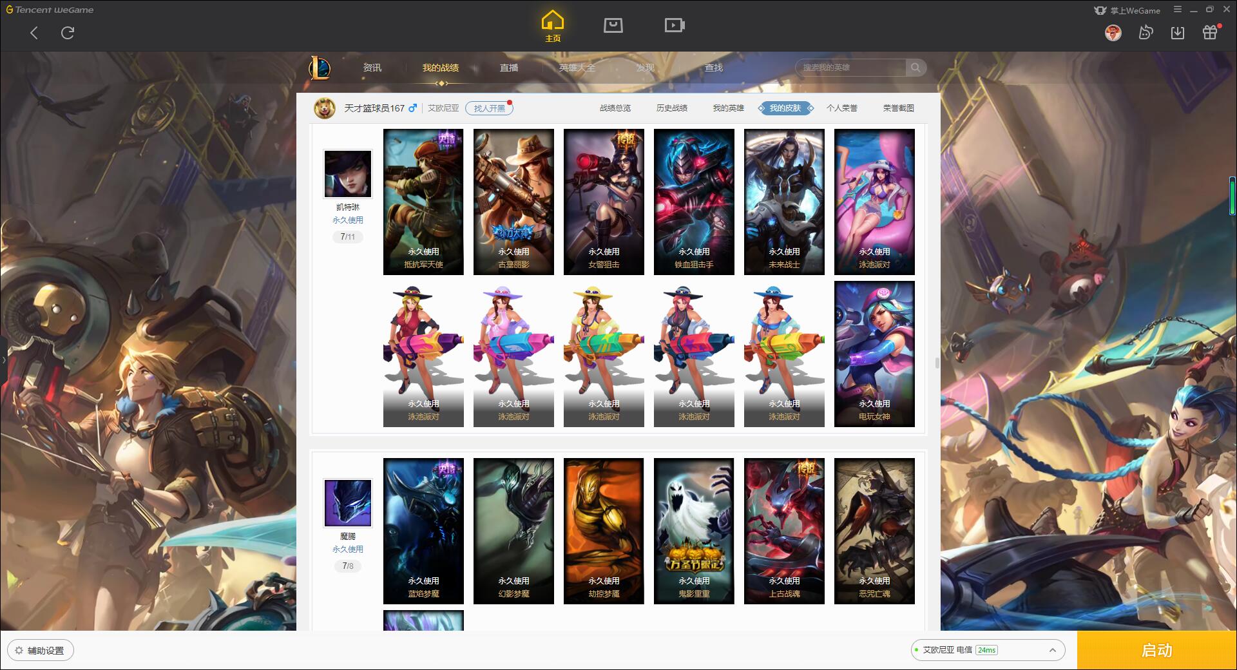
Task: Open the friends chat icon
Action: coord(1146,32)
